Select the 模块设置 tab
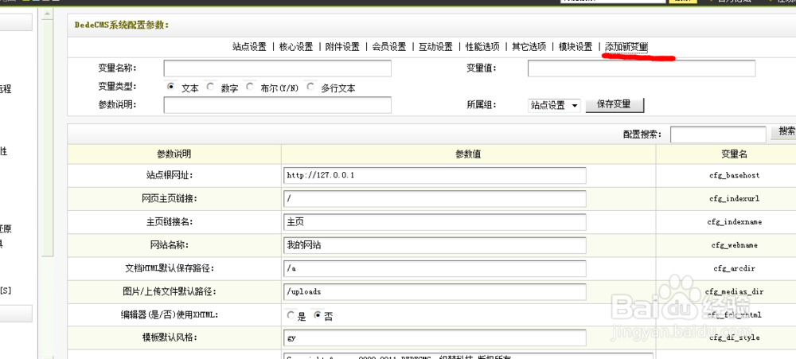The height and width of the screenshot is (359, 796). (x=576, y=47)
